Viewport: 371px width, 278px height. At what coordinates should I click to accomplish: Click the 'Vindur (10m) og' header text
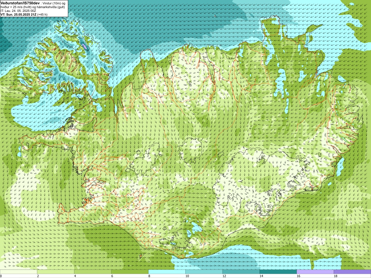coord(54,3)
